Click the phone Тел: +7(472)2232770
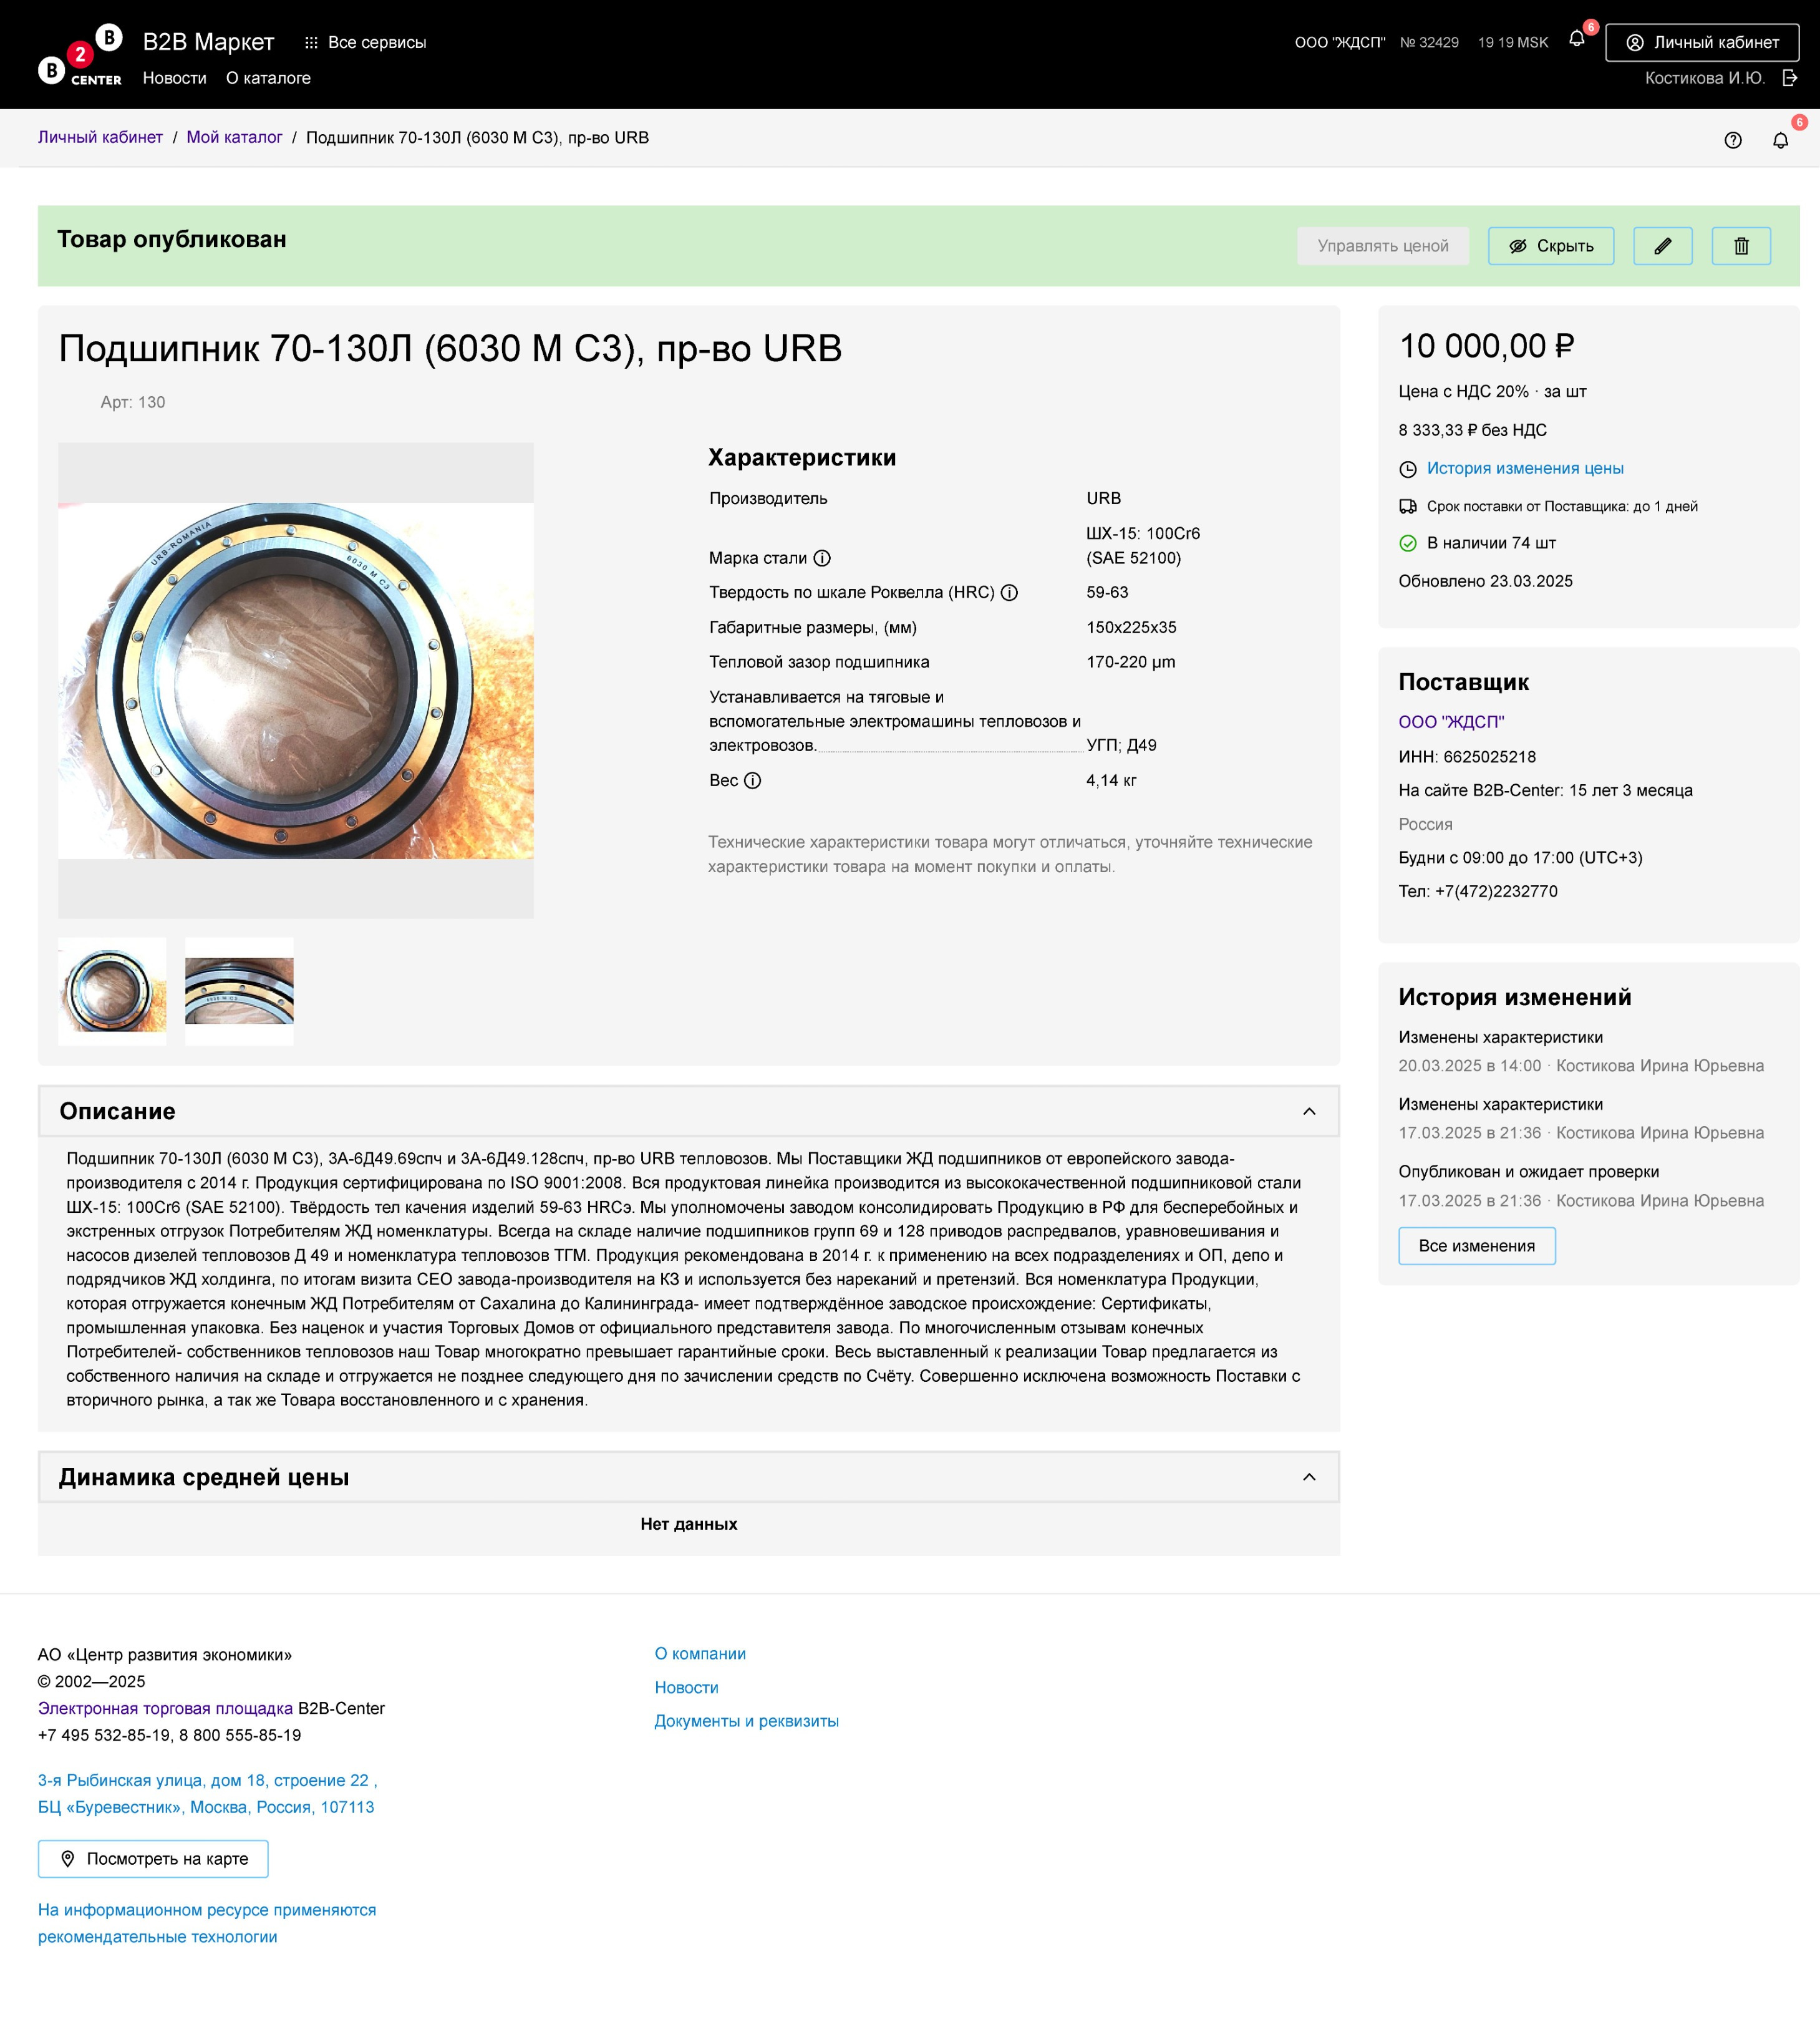This screenshot has height=2017, width=1820. [x=1478, y=891]
